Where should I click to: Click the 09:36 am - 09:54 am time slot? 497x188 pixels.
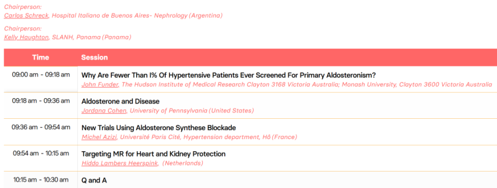click(41, 127)
